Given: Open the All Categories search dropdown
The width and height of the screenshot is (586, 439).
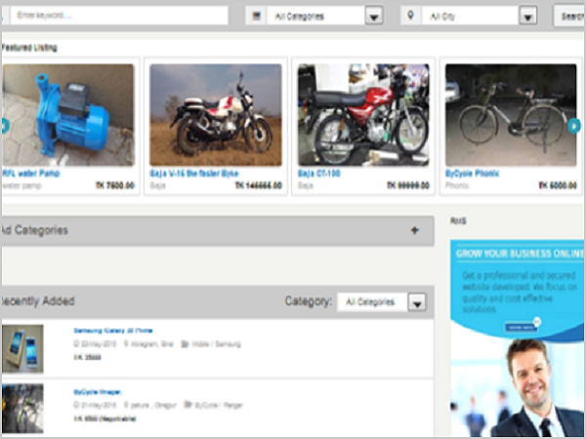Looking at the screenshot, I should coord(324,16).
